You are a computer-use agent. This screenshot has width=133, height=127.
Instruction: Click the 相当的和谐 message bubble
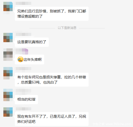(26, 100)
